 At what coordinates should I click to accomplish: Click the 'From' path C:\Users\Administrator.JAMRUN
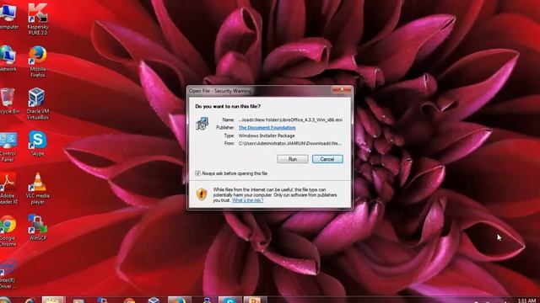290,143
